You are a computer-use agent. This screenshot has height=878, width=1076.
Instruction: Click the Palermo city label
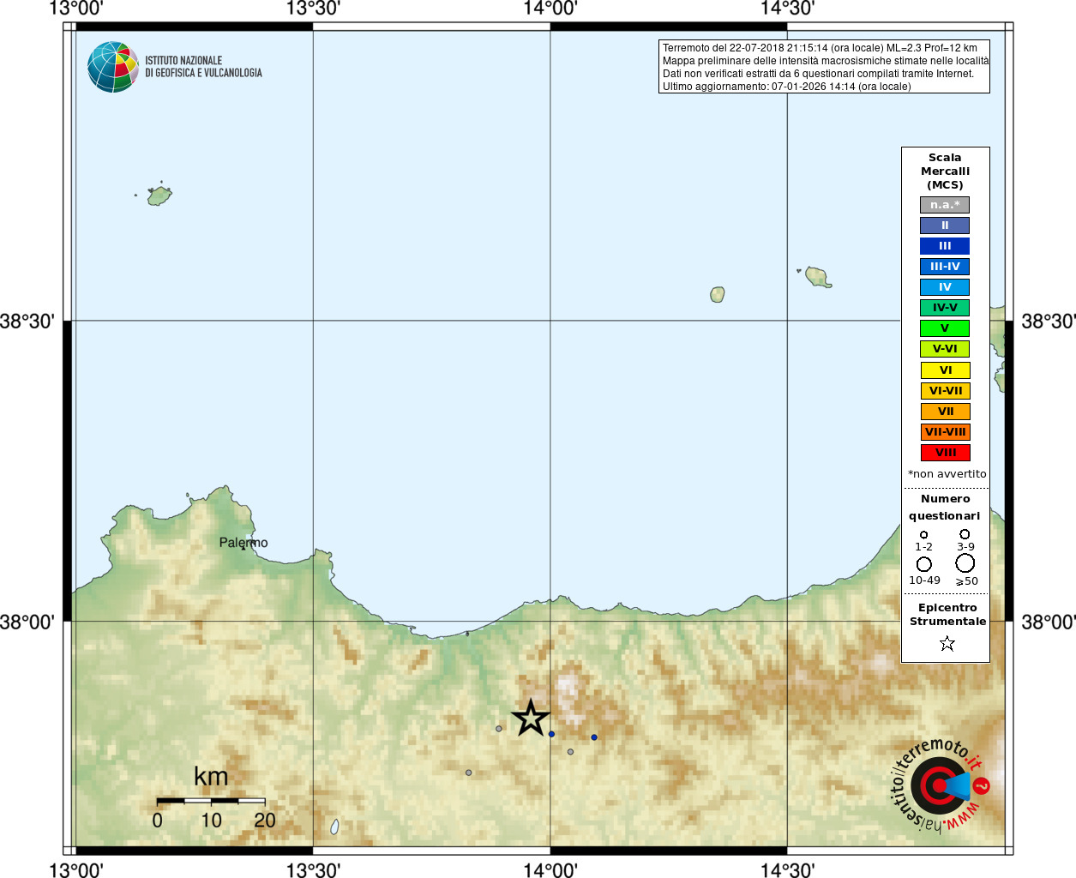[243, 543]
